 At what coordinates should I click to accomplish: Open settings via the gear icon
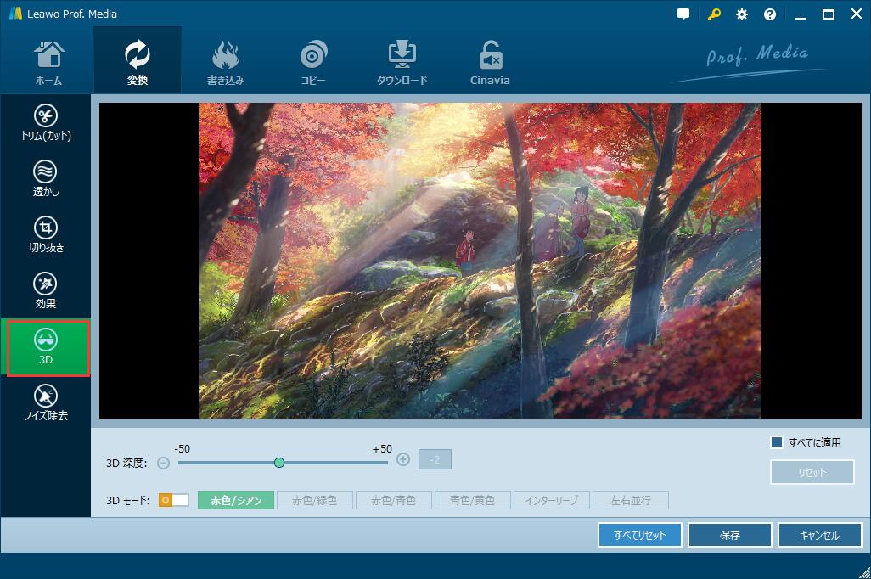tap(742, 14)
